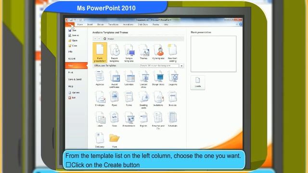Click Open in the backstage menu
308x173 pixels.
[x=73, y=40]
